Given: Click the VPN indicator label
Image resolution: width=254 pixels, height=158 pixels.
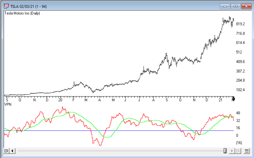Looking at the screenshot, I should pos(8,104).
